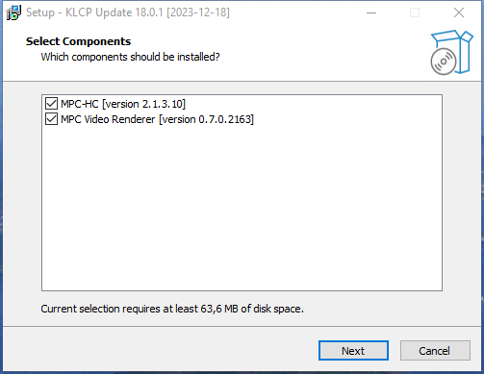This screenshot has width=484, height=374.
Task: Click the 'Which components should be installed?' text
Action: (130, 57)
